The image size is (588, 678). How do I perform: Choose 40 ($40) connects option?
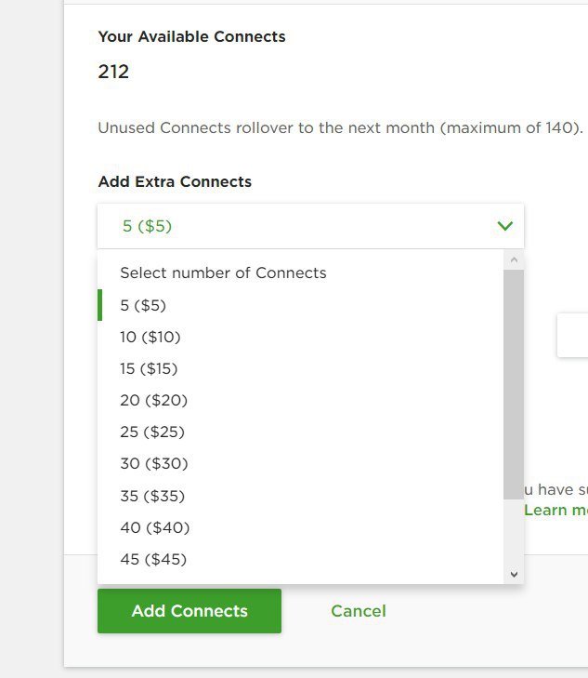click(300, 527)
